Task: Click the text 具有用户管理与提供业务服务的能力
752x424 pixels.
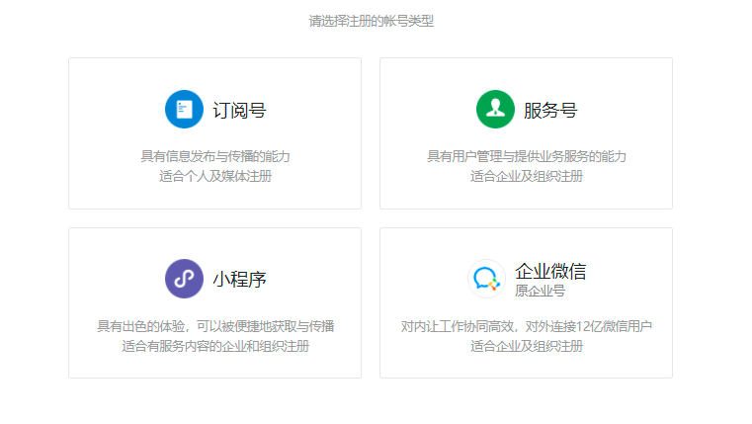Action: coord(527,156)
